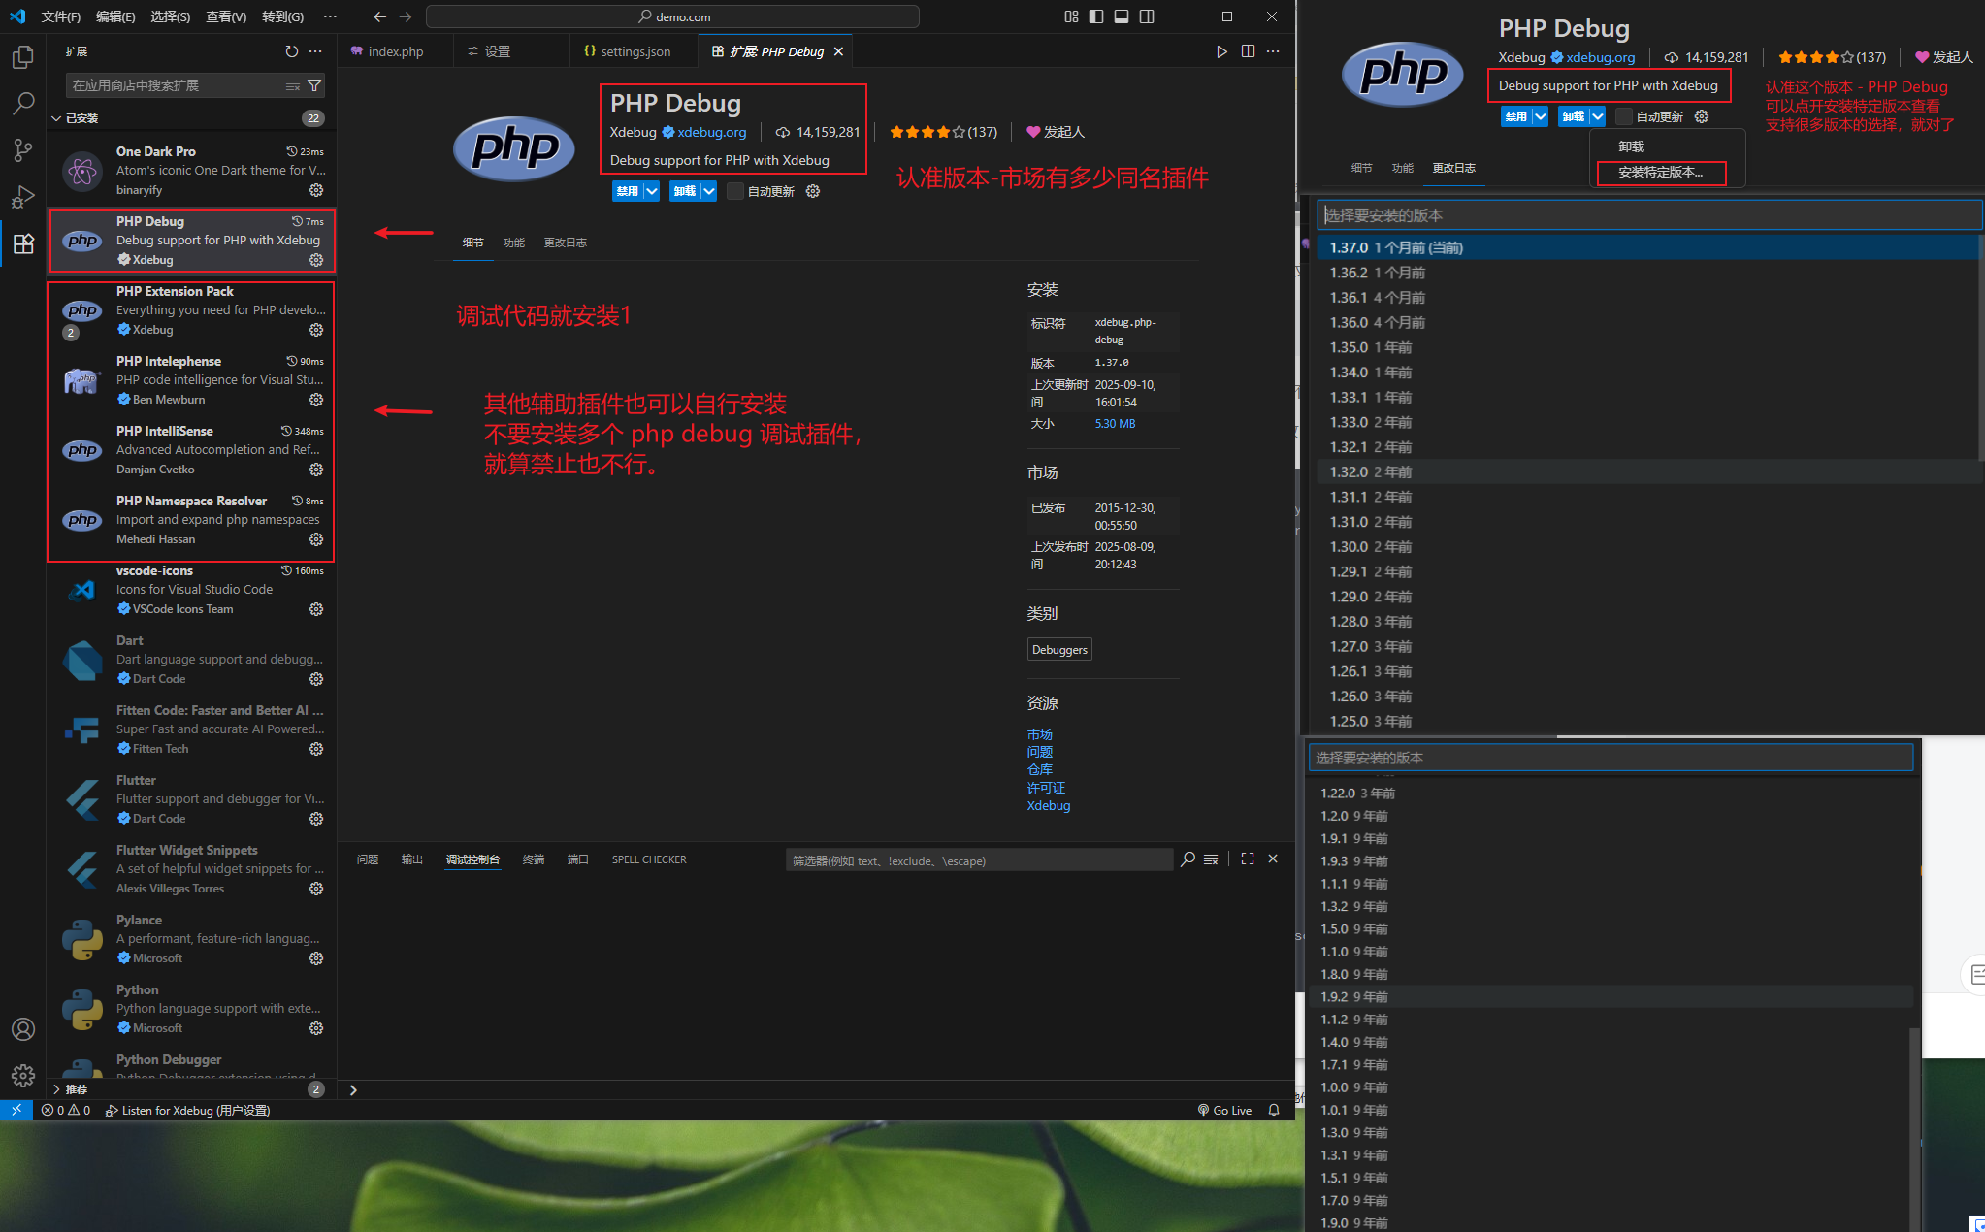Toggle the primary sidebar visibility in title bar
Viewport: 1985px width, 1232px height.
pos(1095,16)
